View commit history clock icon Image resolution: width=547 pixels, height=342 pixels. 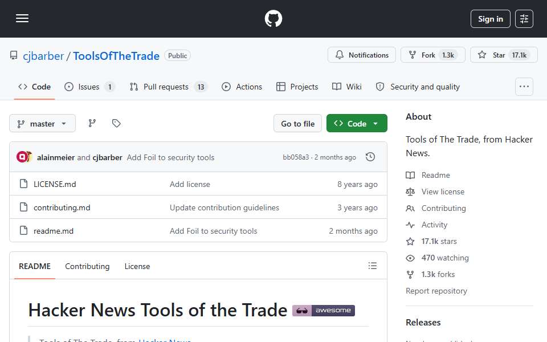coord(370,157)
